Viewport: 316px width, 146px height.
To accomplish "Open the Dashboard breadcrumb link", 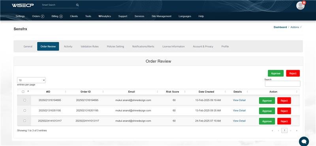I will click(x=280, y=27).
